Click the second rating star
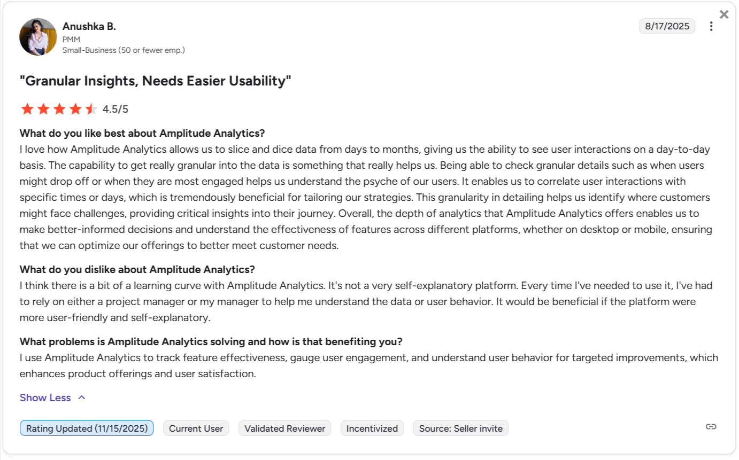739x460 pixels. click(43, 109)
